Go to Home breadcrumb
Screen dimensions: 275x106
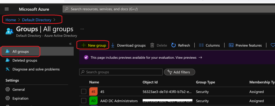click(11, 20)
